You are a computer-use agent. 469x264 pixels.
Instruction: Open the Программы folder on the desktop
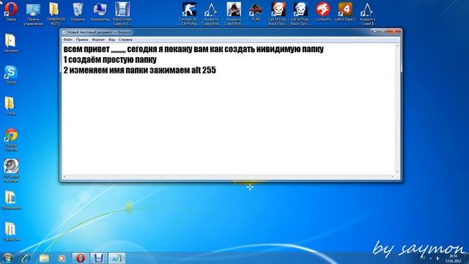(x=11, y=200)
